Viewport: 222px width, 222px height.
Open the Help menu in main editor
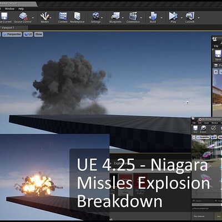coord(21,9)
